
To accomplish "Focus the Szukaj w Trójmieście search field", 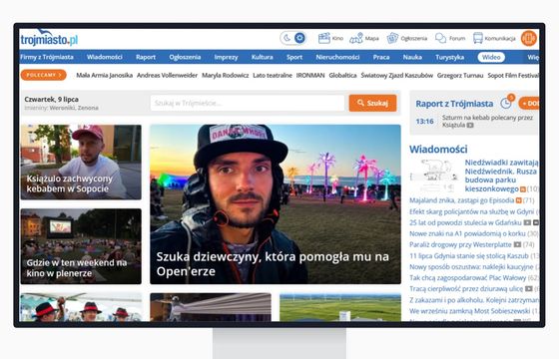I will click(x=248, y=103).
